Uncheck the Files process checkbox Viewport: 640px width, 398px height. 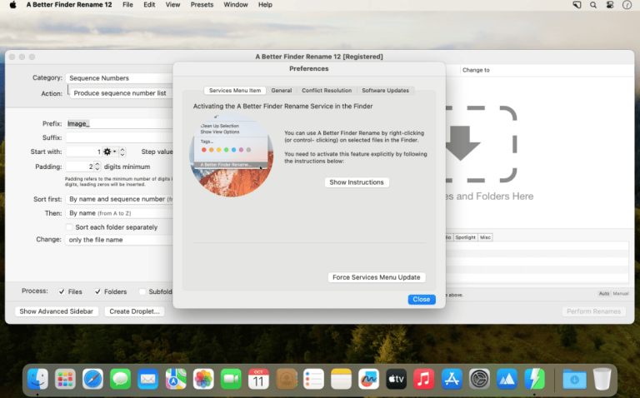(62, 291)
